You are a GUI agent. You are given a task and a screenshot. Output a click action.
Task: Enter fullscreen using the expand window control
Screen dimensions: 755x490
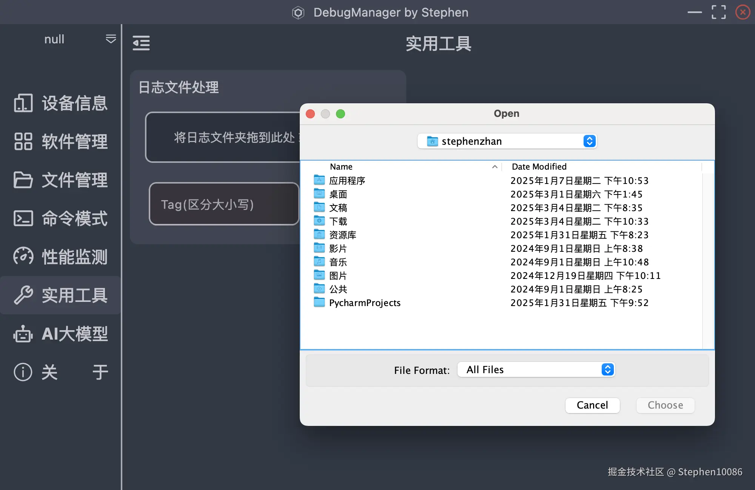[719, 12]
